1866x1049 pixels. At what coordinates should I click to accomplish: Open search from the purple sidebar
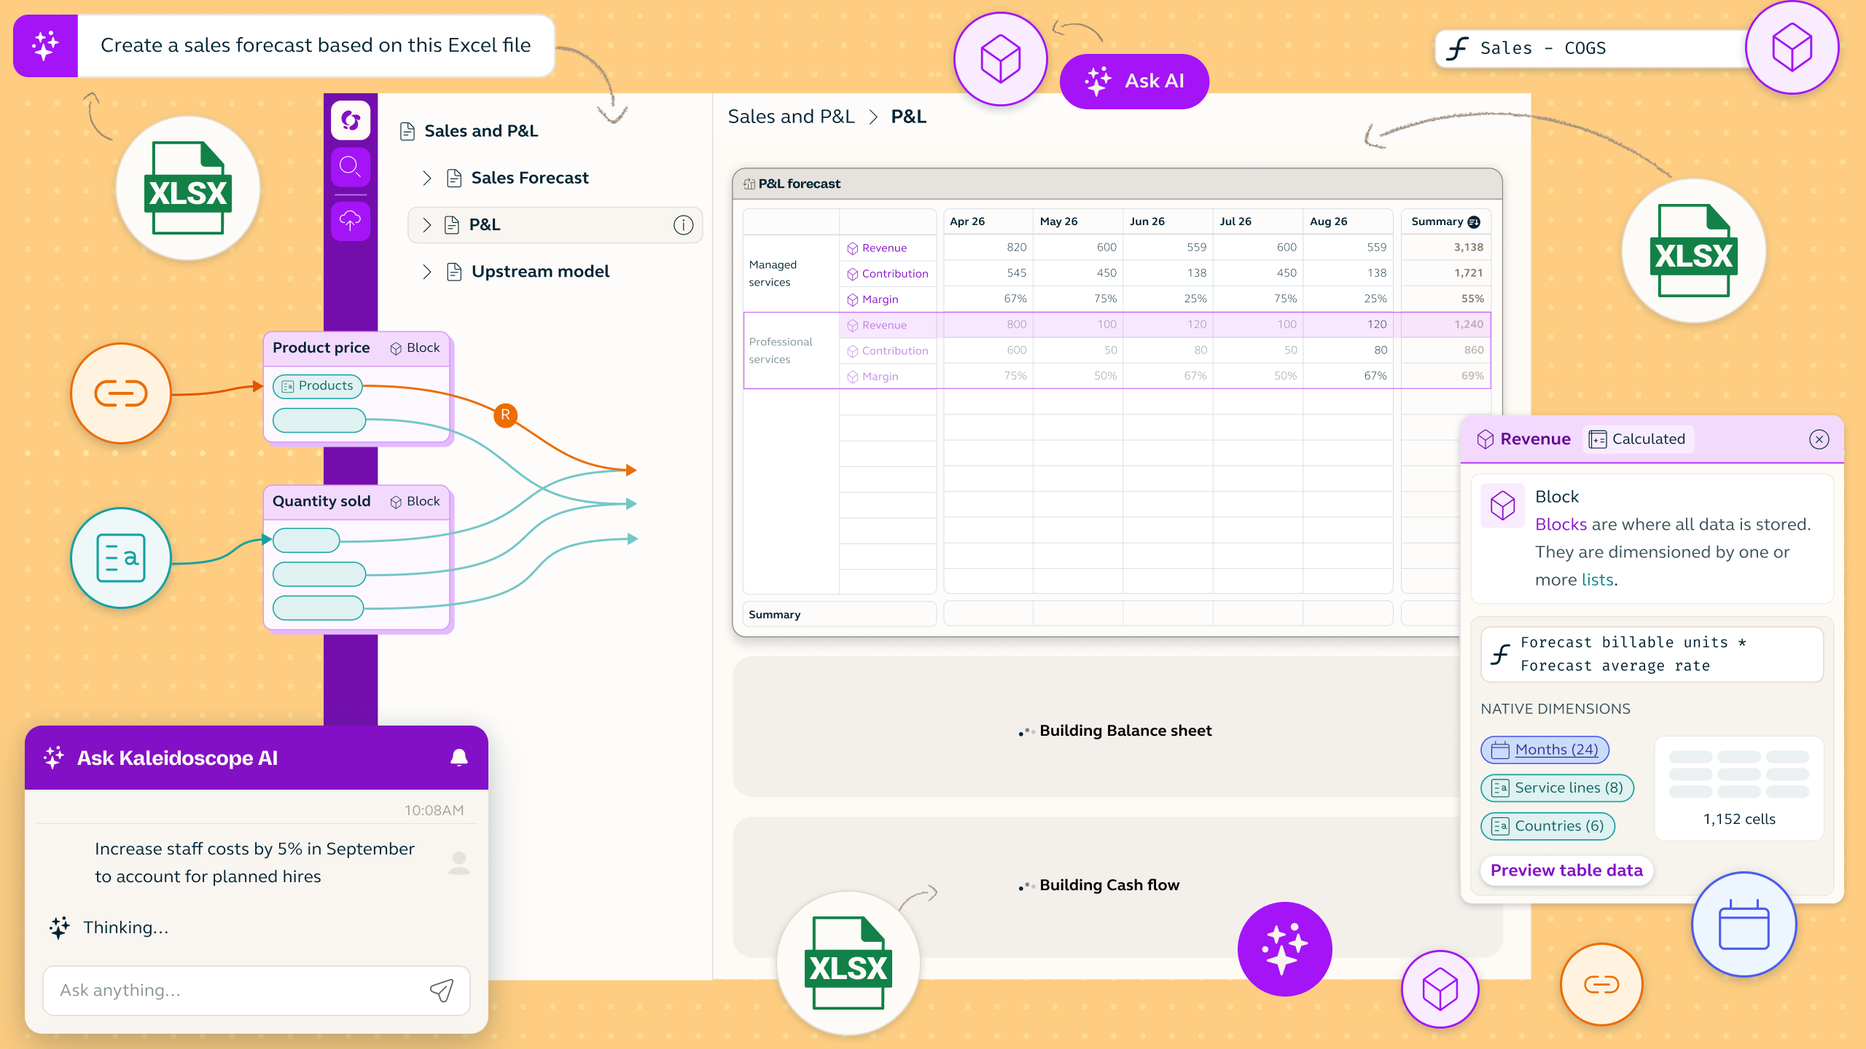(351, 167)
